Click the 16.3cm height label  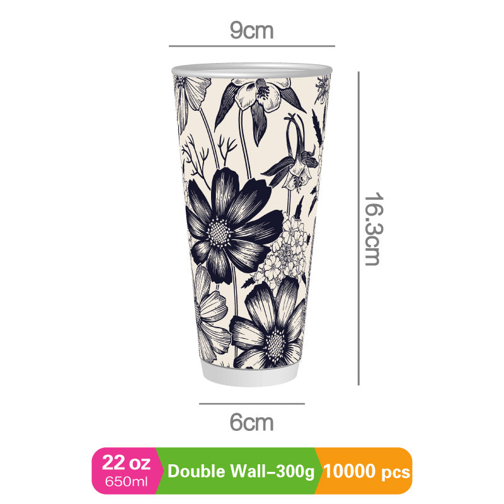pos(374,229)
